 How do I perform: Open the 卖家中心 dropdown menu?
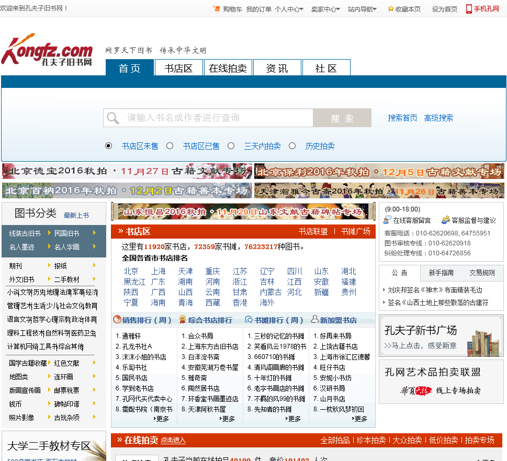pos(325,9)
